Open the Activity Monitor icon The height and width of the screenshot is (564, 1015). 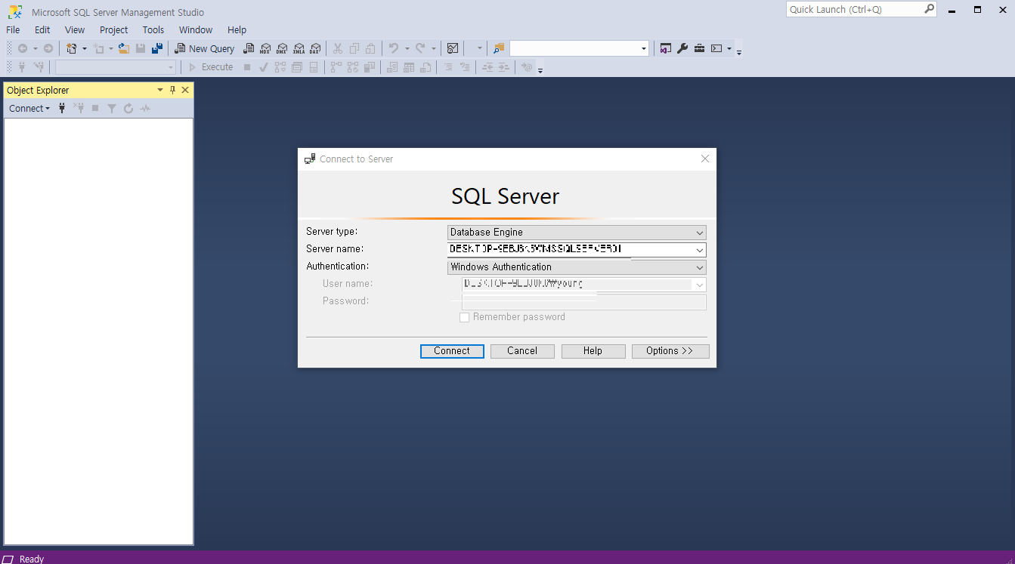[x=453, y=48]
